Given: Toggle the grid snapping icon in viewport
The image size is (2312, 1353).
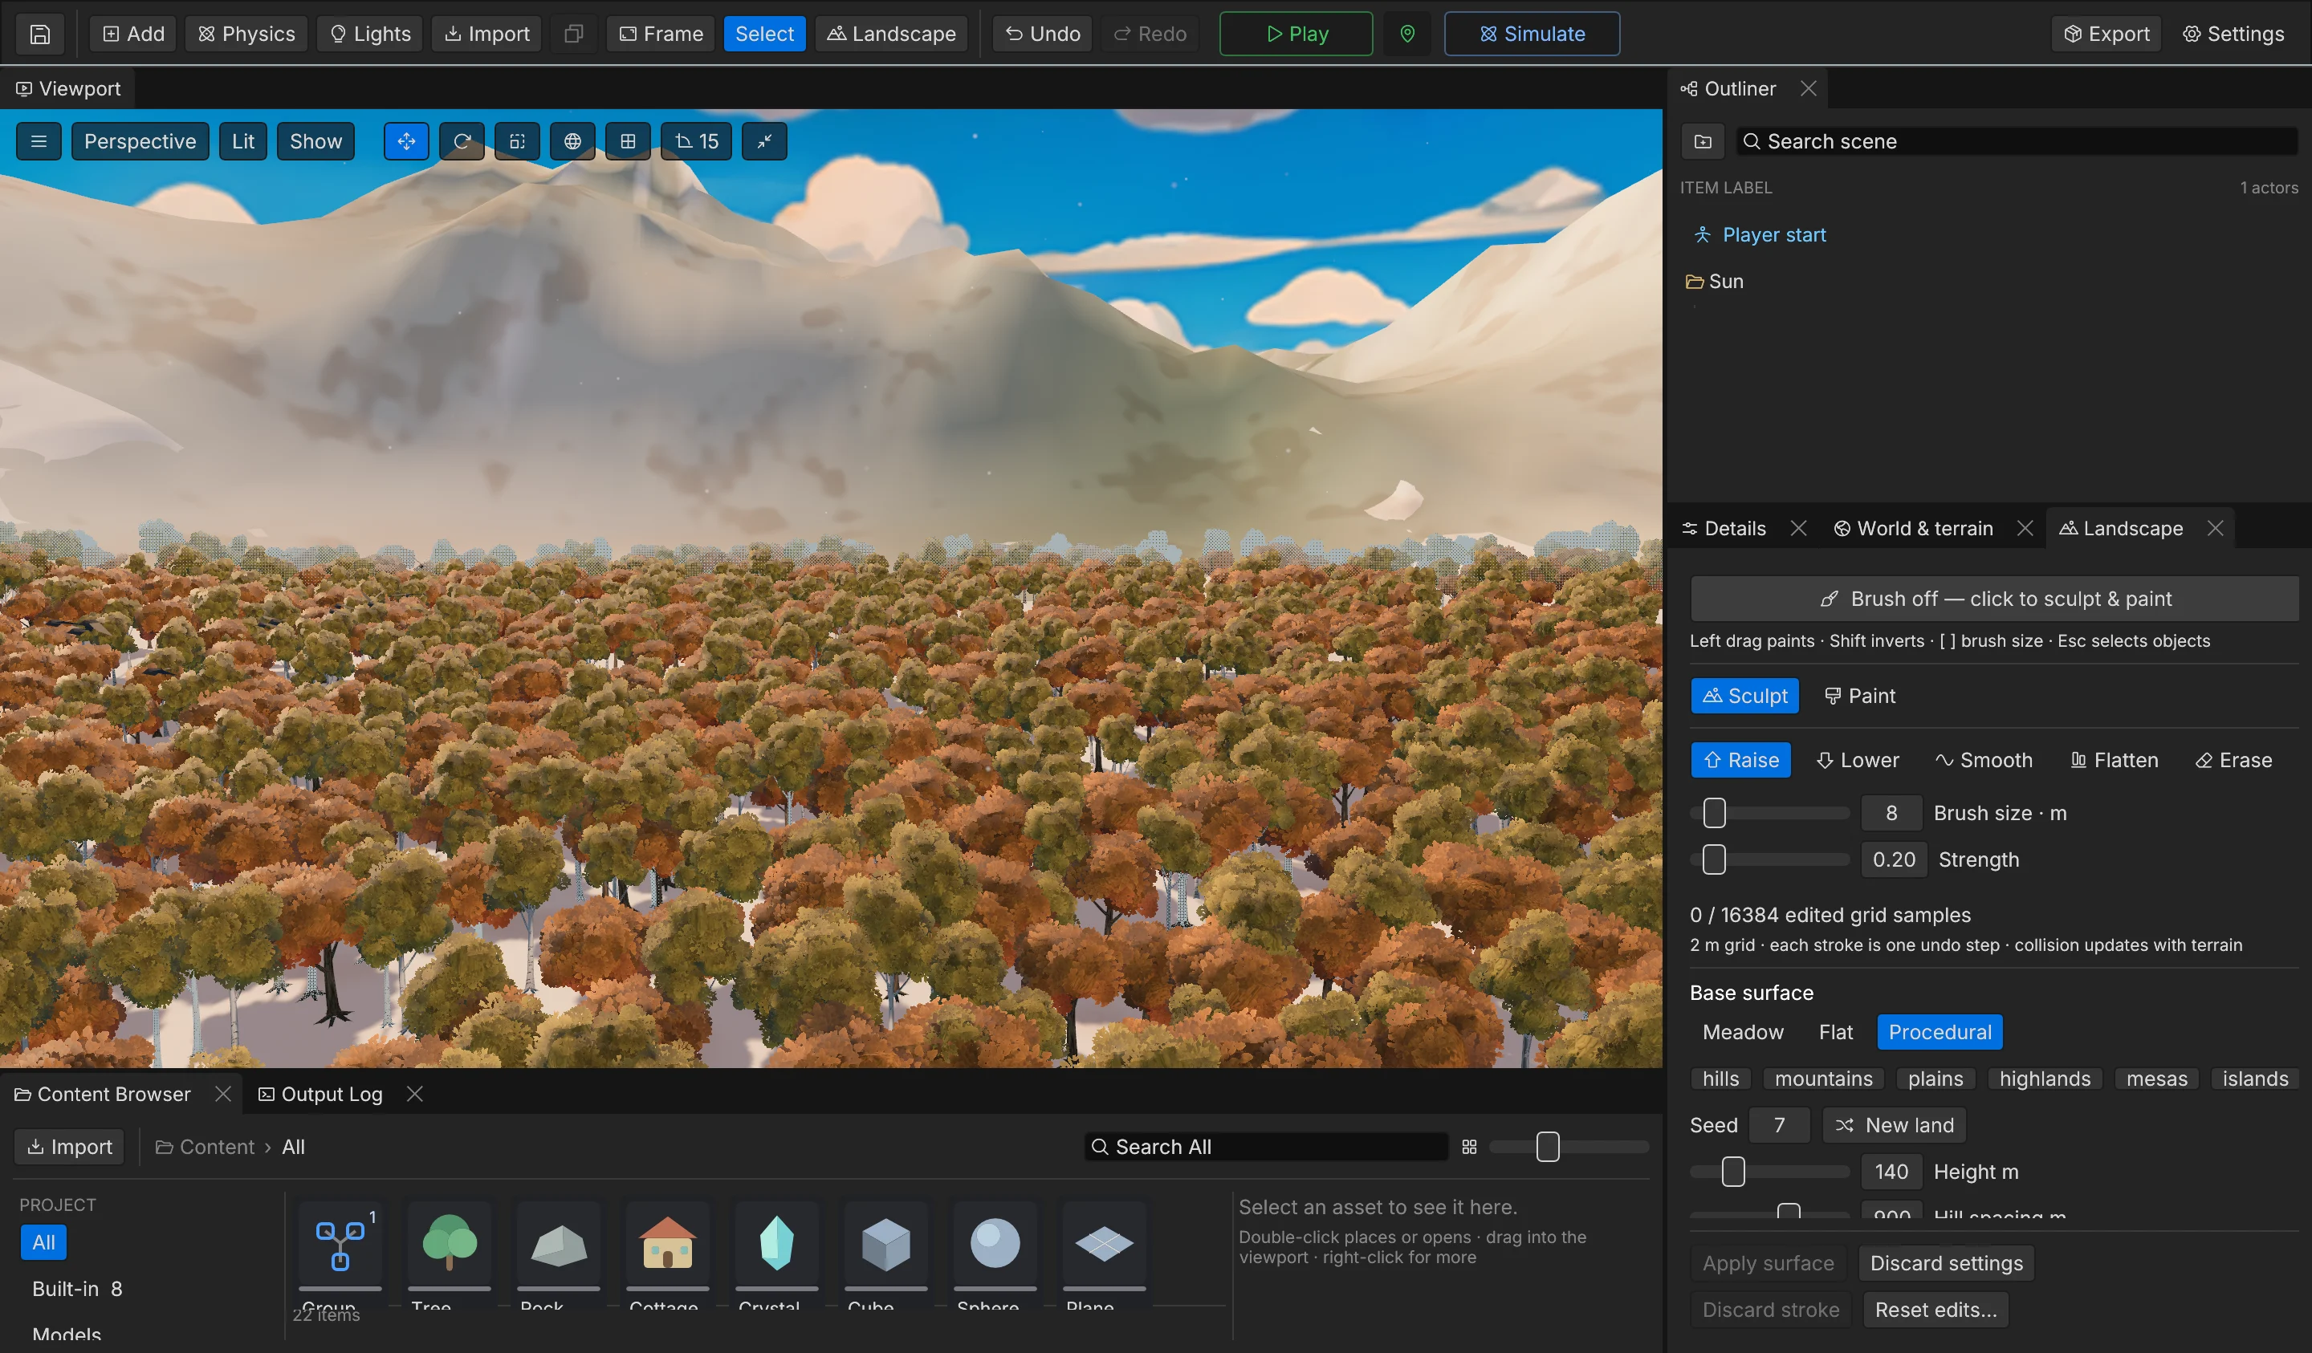Looking at the screenshot, I should (x=628, y=141).
